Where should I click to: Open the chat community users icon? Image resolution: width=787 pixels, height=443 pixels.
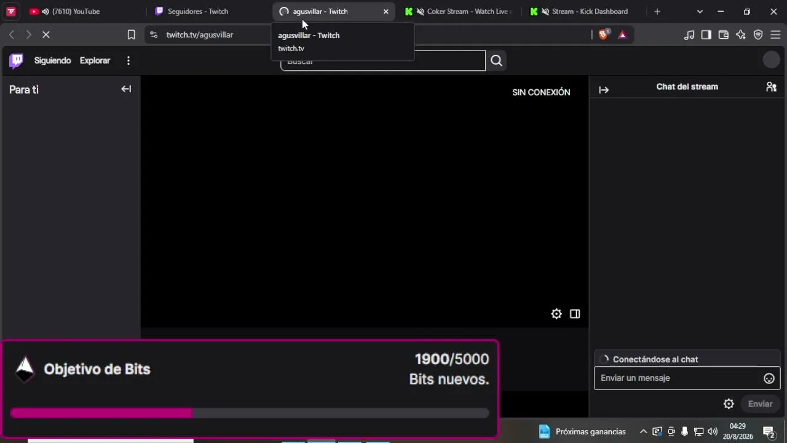tap(771, 87)
